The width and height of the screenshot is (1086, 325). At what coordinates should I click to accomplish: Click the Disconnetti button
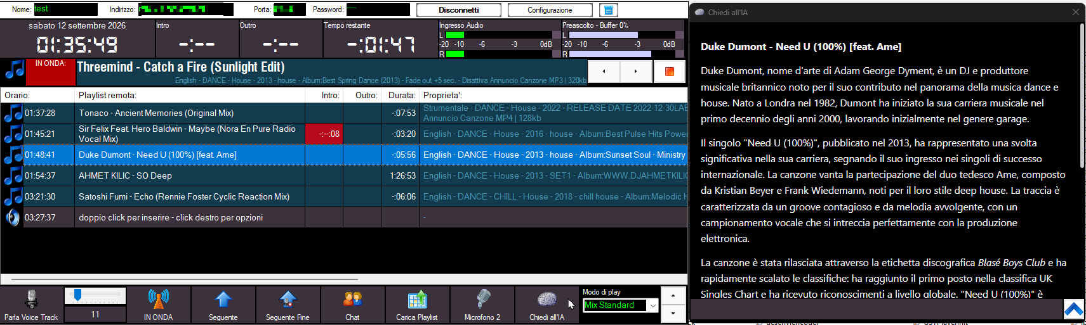click(x=459, y=10)
